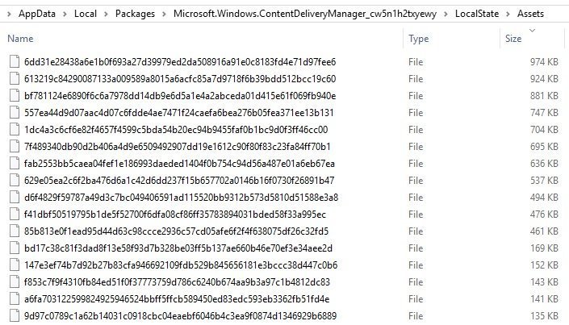Go to Microsoft.Windows.ContentDeliveryManager breadcrumb folder
The image size is (569, 325).
(x=305, y=14)
